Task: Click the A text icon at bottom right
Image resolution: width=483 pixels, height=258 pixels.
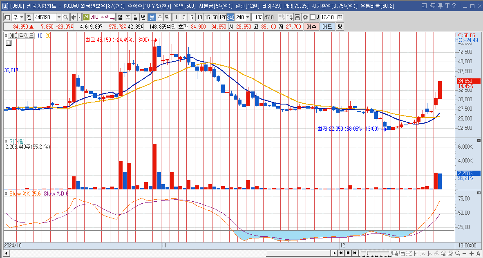Action: pyautogui.click(x=479, y=253)
